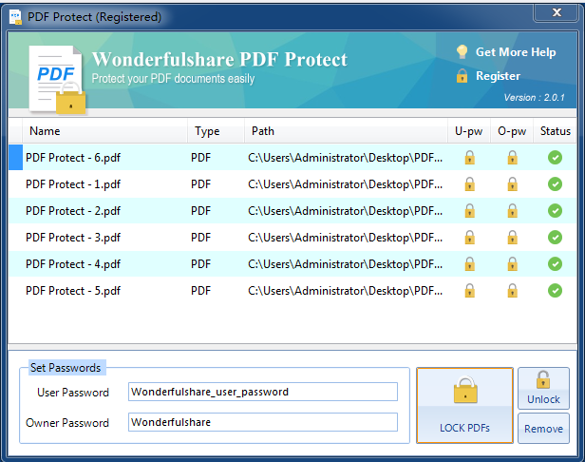
Task: Click O-pw lock icon for PDF Protect - 4.pdf
Action: [512, 264]
